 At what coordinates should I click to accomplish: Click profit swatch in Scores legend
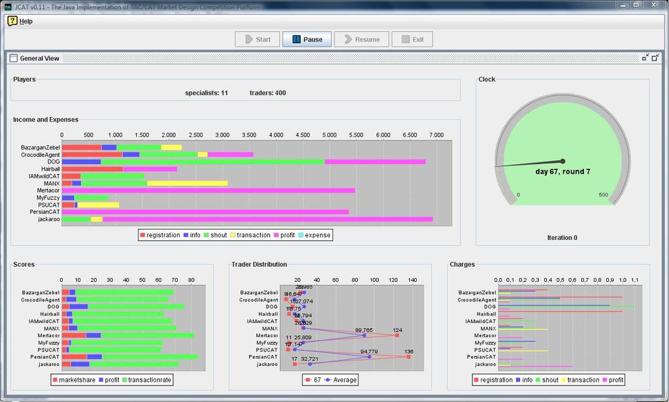coord(101,380)
